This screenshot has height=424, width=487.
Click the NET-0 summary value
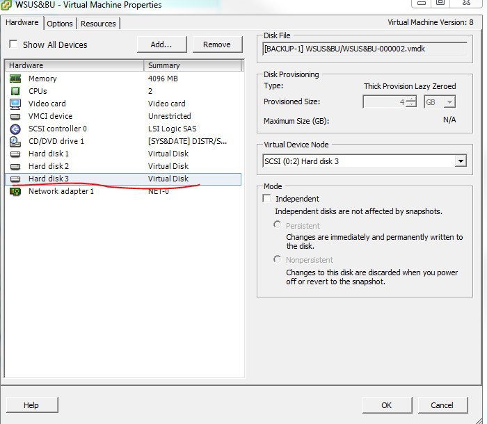pos(159,192)
